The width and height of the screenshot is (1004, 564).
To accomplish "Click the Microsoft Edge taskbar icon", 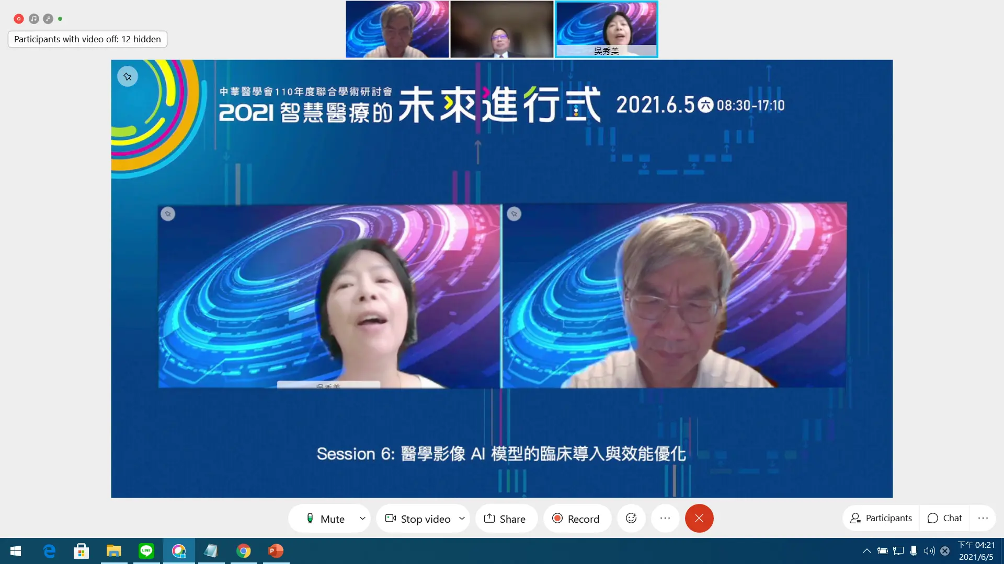I will coord(49,551).
